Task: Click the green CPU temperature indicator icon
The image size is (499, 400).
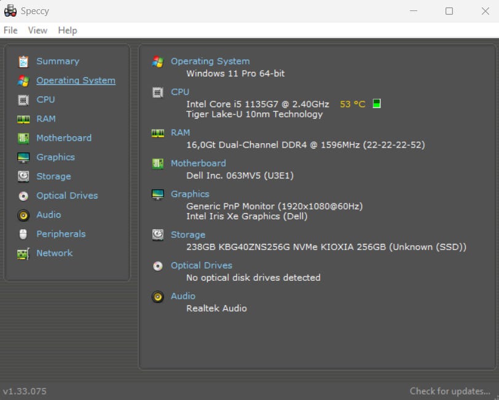Action: (x=377, y=103)
